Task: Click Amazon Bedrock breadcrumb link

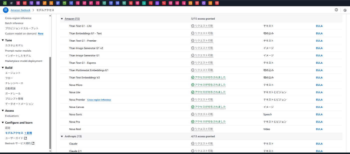Action: 20,10
